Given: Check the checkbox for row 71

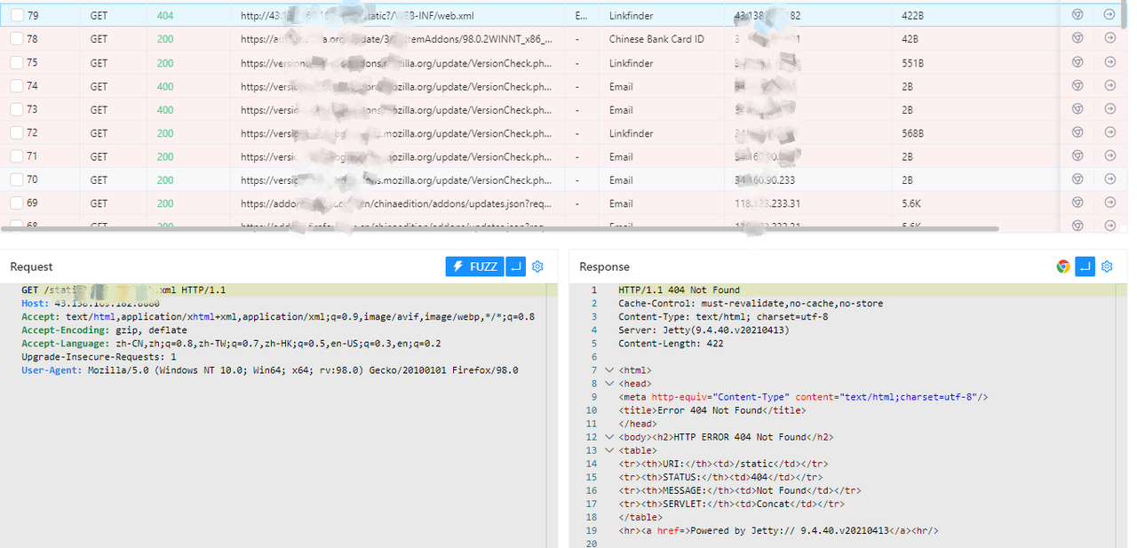Looking at the screenshot, I should tap(17, 156).
